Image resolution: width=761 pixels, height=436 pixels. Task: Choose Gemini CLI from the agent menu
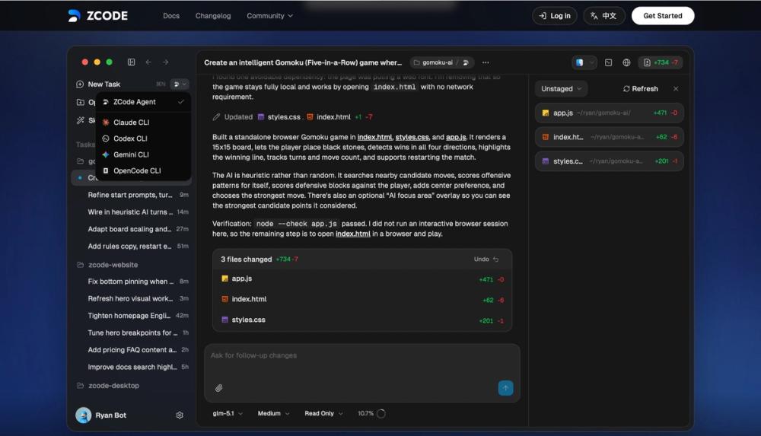coord(143,154)
